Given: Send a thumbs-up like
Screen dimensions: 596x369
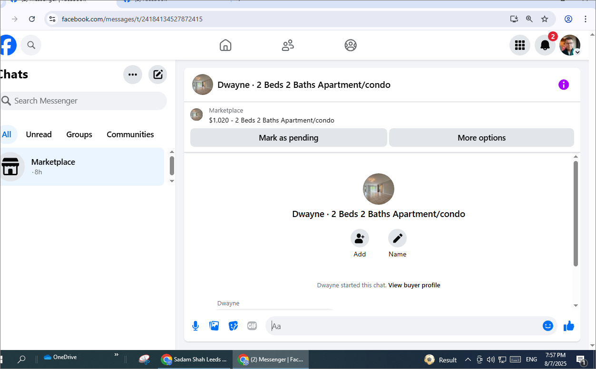Looking at the screenshot, I should [569, 326].
